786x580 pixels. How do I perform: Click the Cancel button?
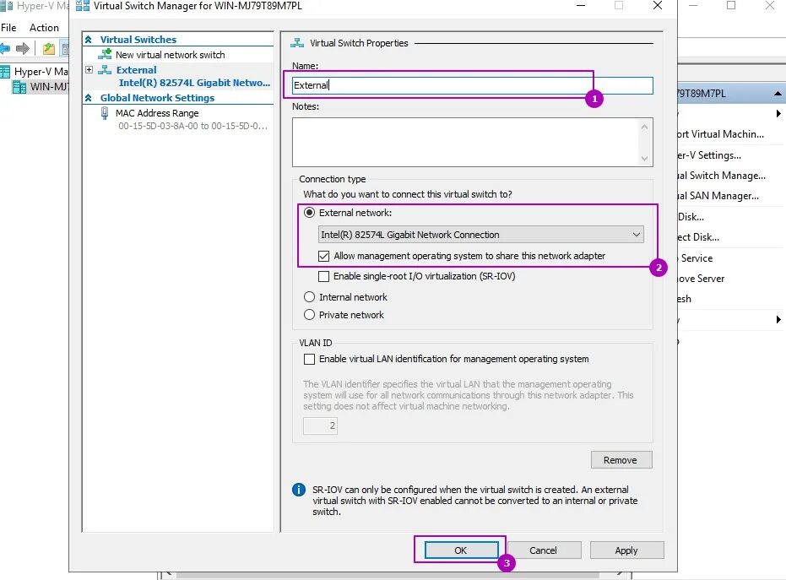pyautogui.click(x=544, y=550)
